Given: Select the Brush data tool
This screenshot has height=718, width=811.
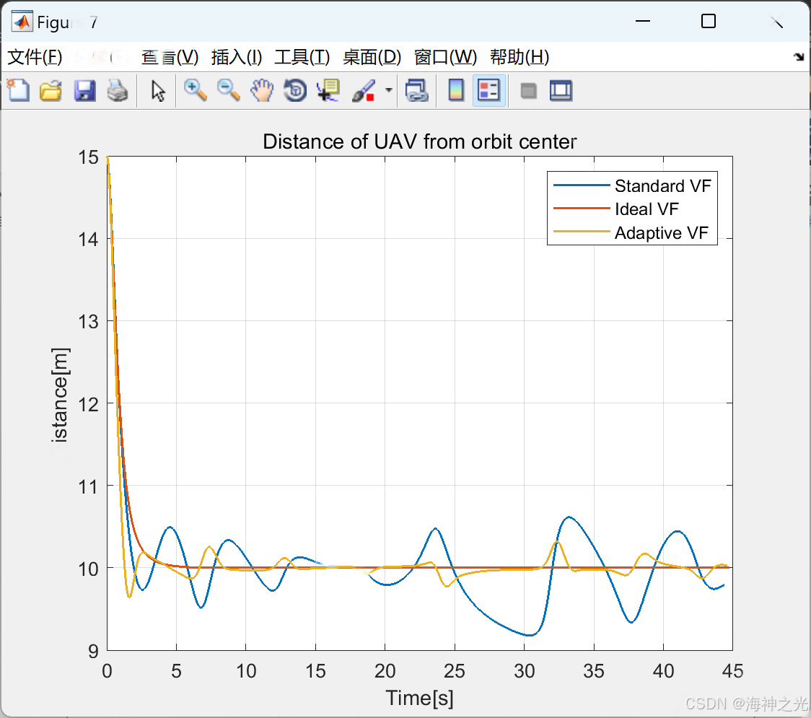Looking at the screenshot, I should point(364,90).
